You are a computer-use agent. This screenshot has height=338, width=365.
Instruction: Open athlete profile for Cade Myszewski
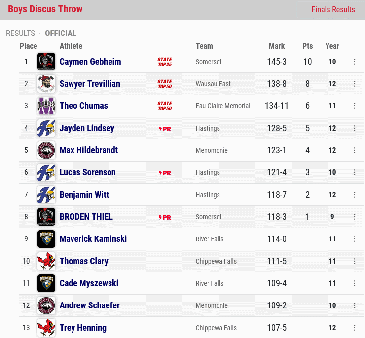tap(89, 283)
